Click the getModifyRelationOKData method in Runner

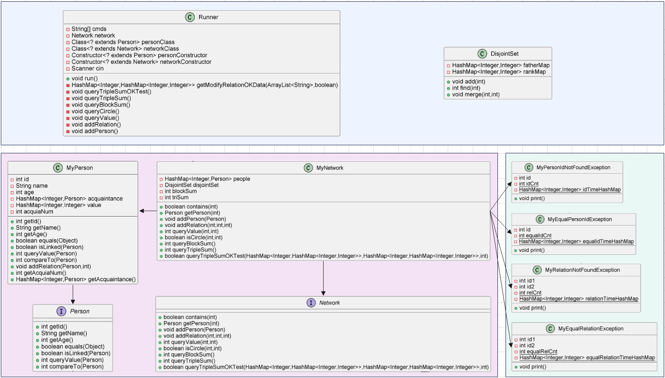tap(205, 85)
